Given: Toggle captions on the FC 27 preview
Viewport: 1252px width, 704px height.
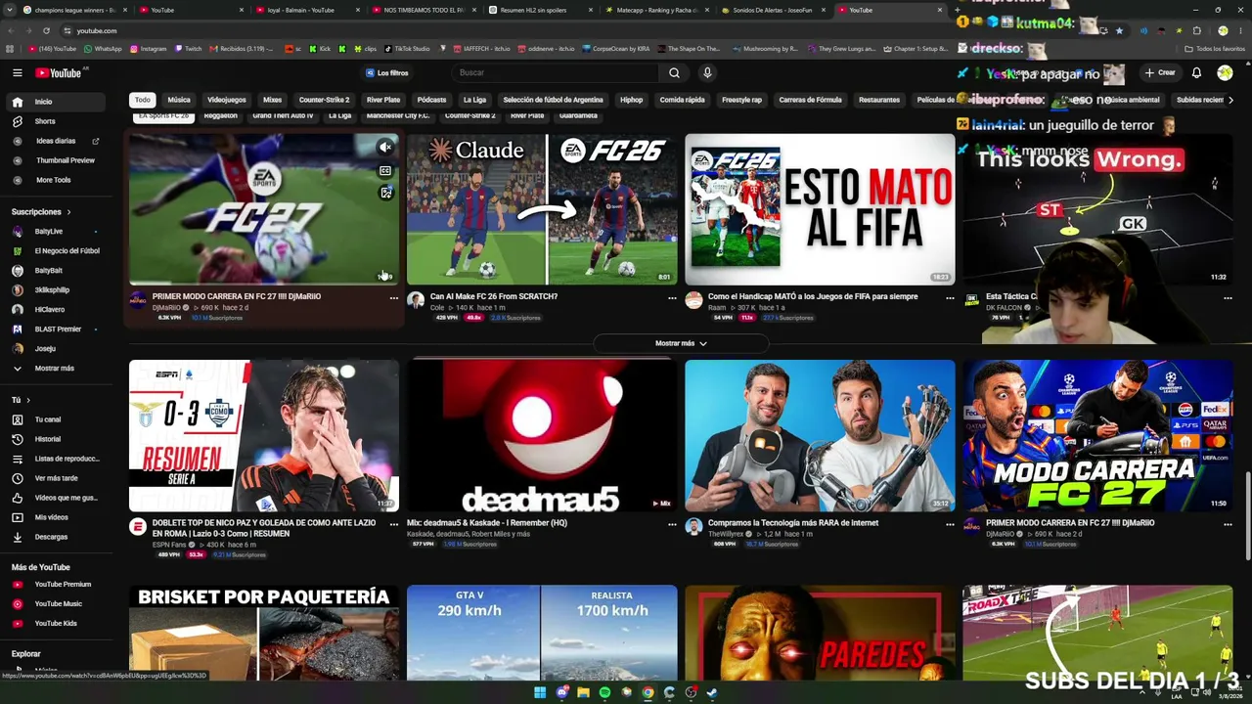Looking at the screenshot, I should point(385,170).
